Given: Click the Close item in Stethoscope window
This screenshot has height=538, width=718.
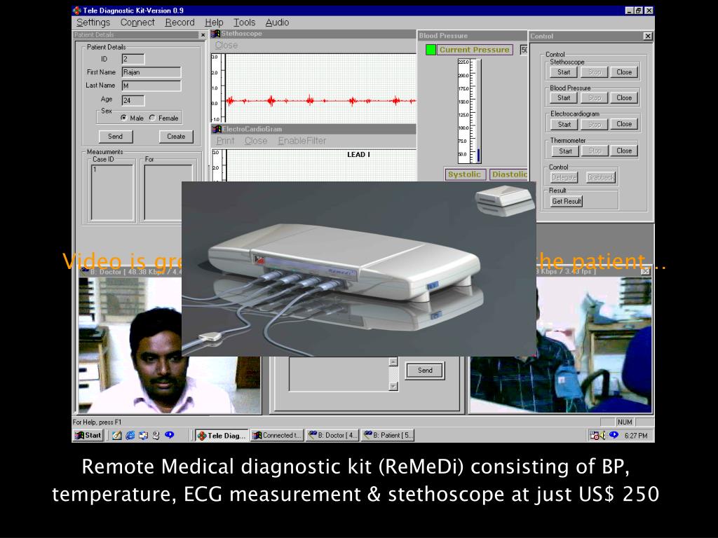Looking at the screenshot, I should click(x=226, y=46).
